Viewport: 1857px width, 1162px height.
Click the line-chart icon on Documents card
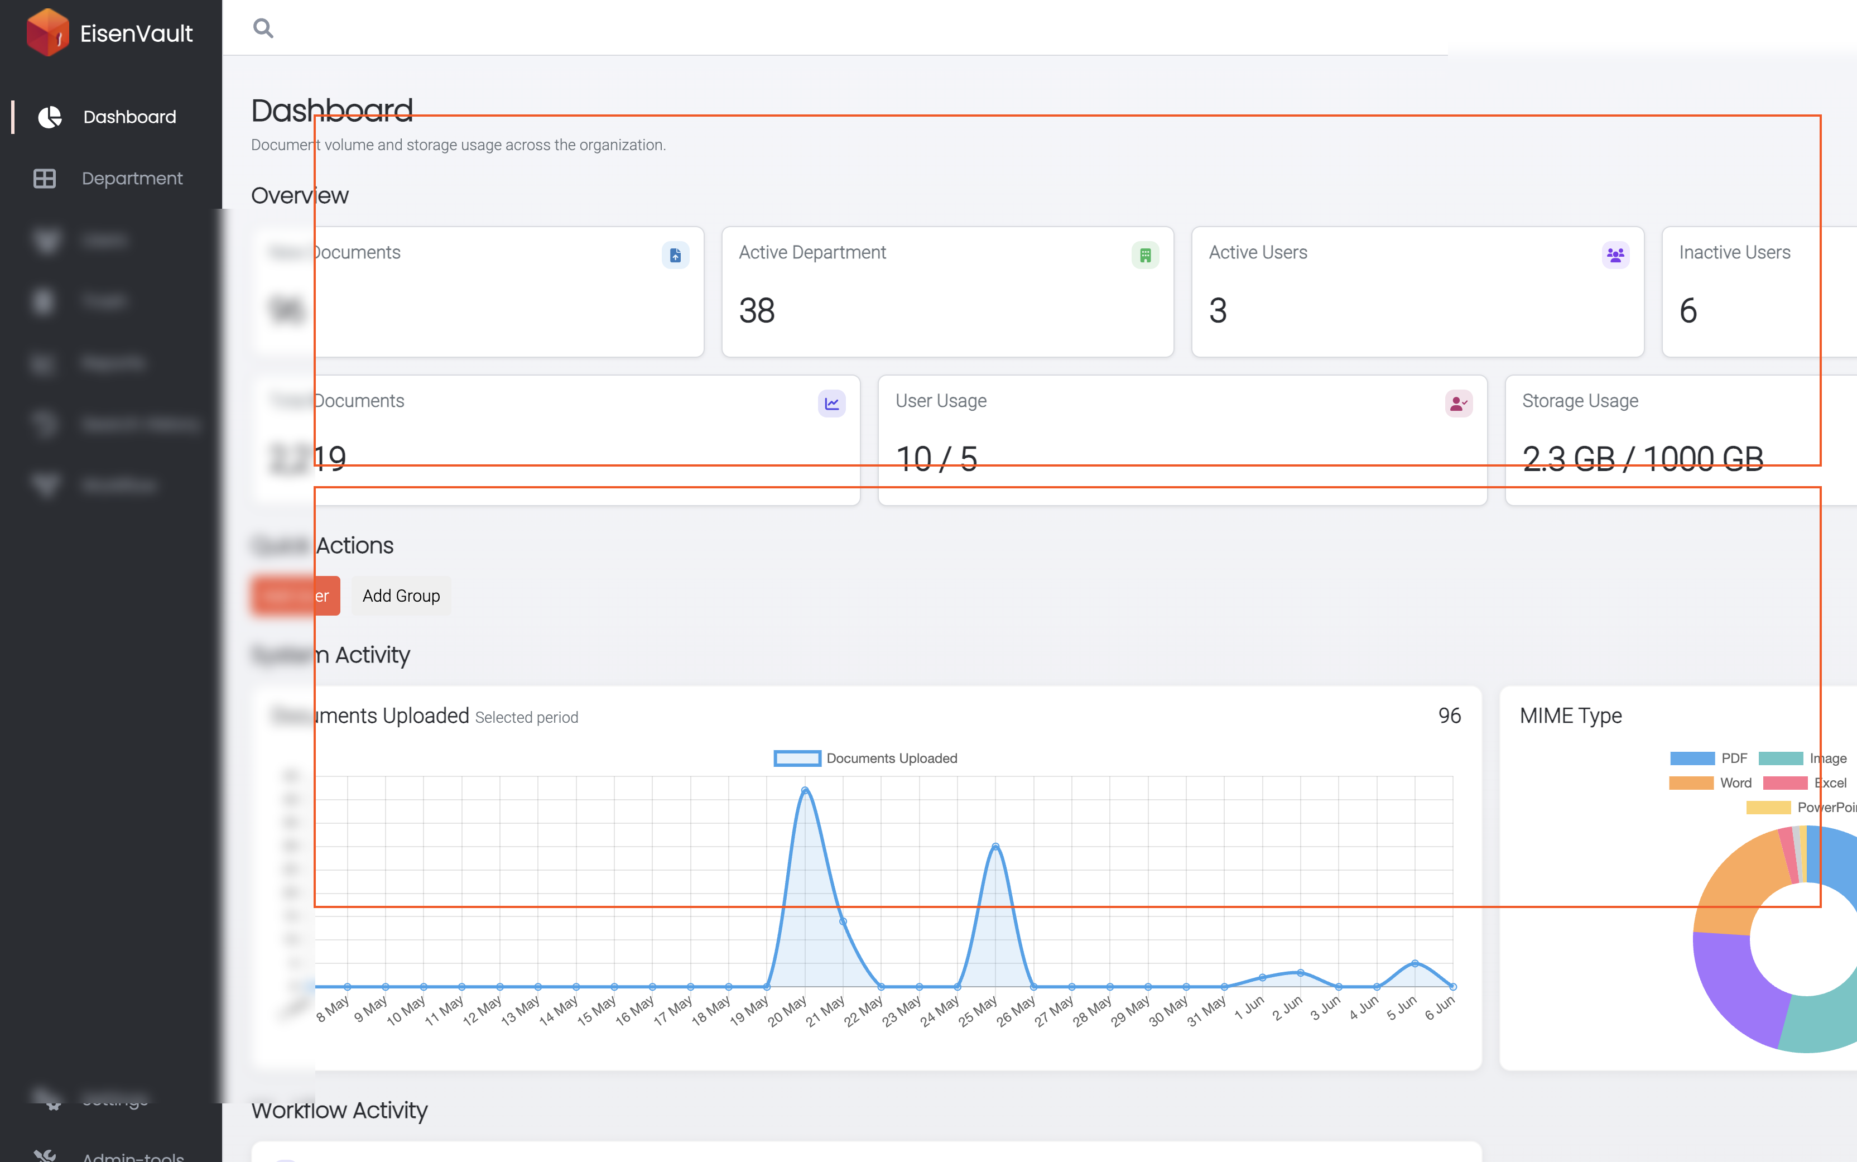831,404
